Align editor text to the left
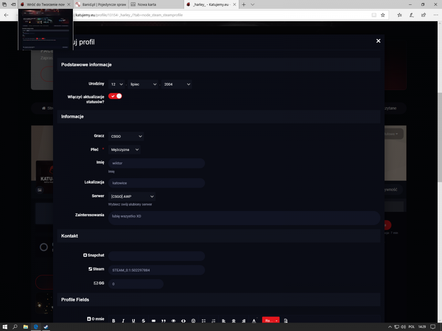Screen dimensions: 442x331 coord(224,320)
